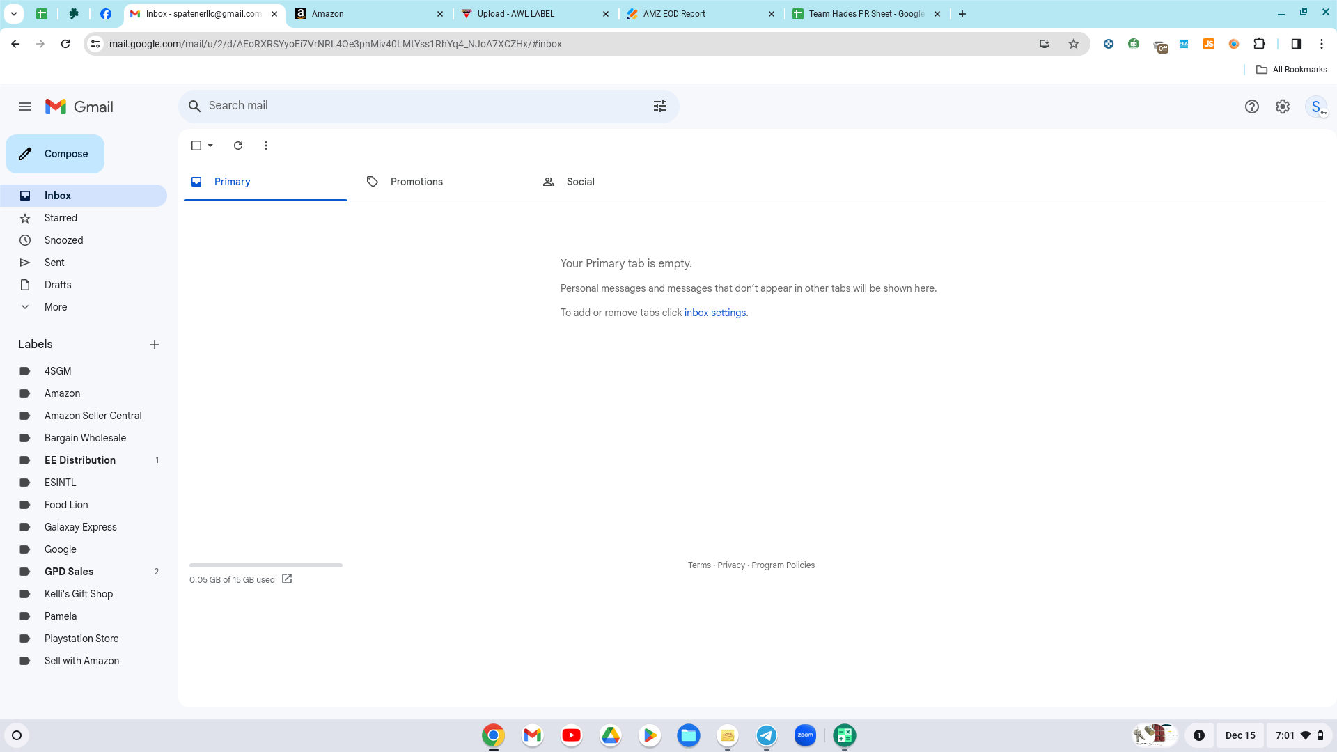Viewport: 1337px width, 752px height.
Task: Open storage management external link icon
Action: (x=287, y=579)
